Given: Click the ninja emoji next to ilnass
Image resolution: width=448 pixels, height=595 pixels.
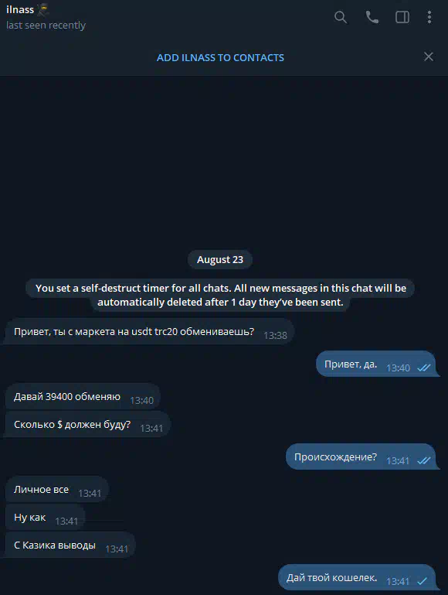Looking at the screenshot, I should 42,9.
